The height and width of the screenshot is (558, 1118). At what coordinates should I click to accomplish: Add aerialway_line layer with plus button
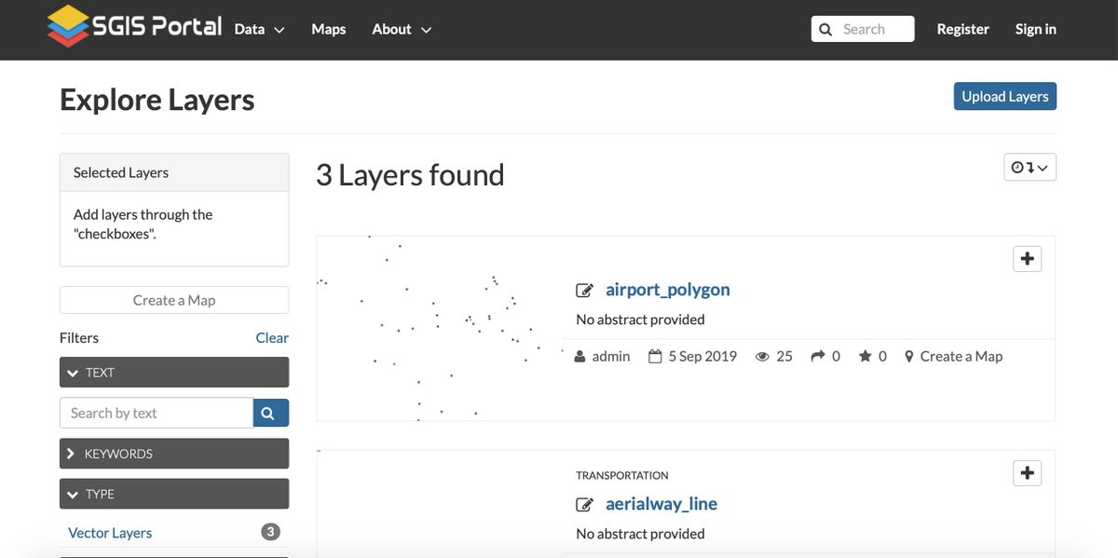[x=1027, y=473]
